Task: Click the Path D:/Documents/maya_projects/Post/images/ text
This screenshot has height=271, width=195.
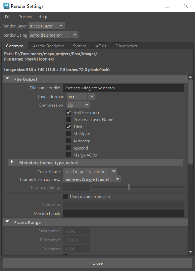Action: click(x=51, y=54)
